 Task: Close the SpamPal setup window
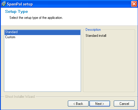[x=134, y=4]
